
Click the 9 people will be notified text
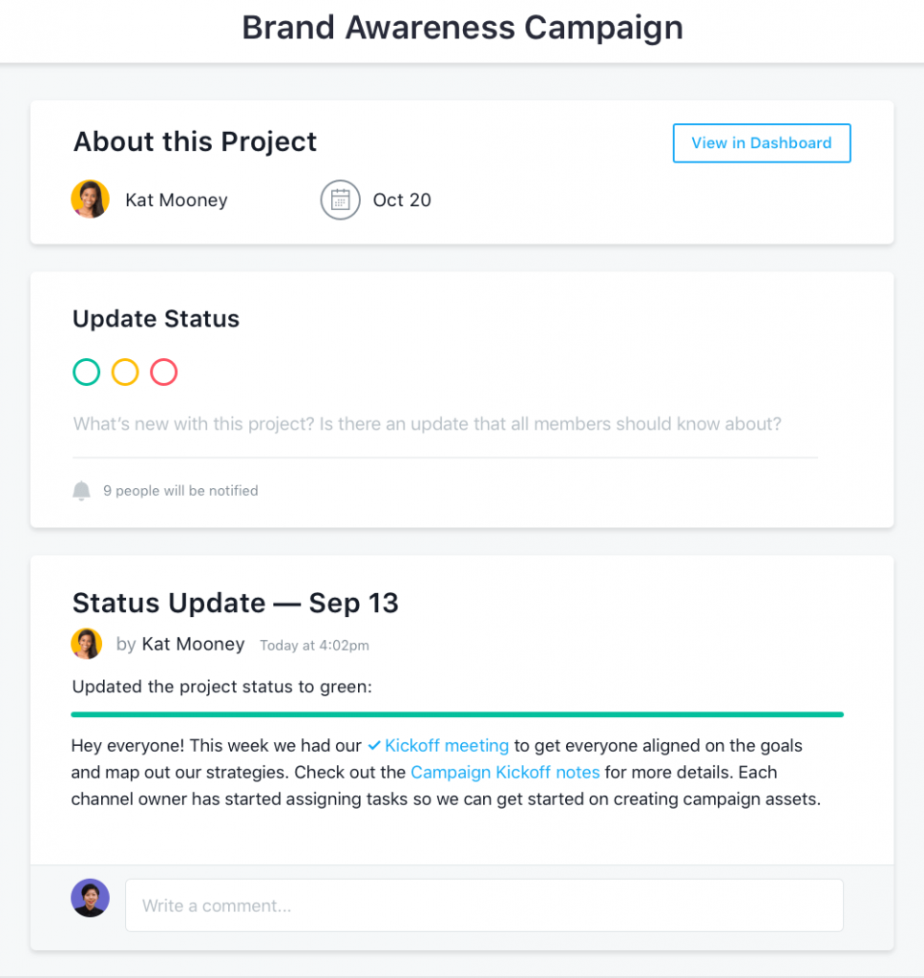click(180, 490)
